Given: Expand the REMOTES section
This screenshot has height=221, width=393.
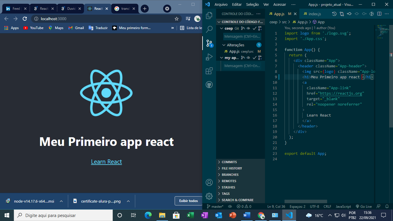Looking at the screenshot, I should point(241,181).
